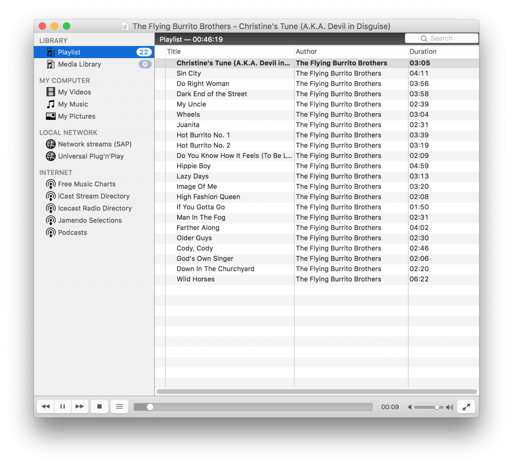
Task: Click the horizontal scrollbar under the playlist
Action: (x=317, y=391)
